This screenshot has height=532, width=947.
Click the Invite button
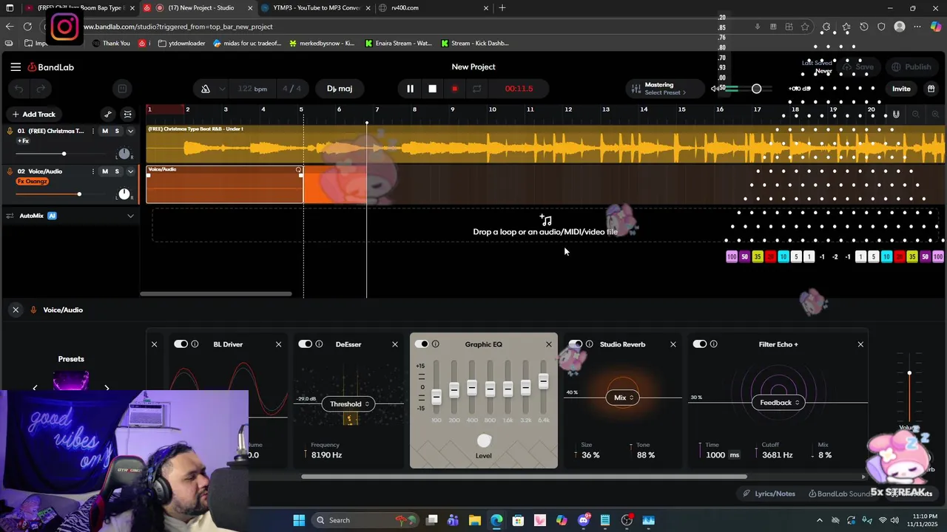point(901,89)
